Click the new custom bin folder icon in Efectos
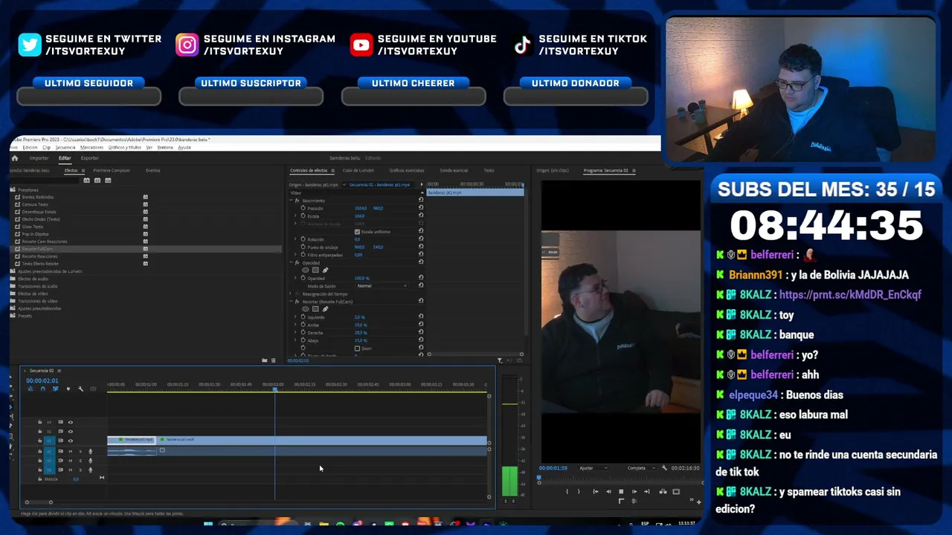Viewport: 952px width, 535px height. click(264, 360)
